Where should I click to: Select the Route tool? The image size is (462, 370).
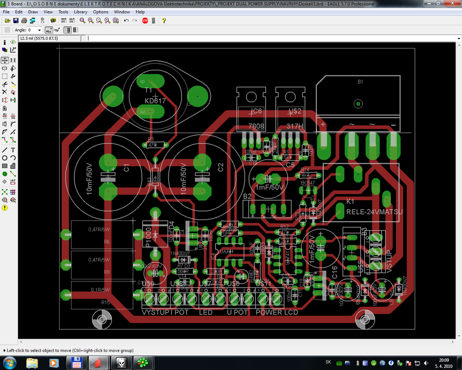5,140
